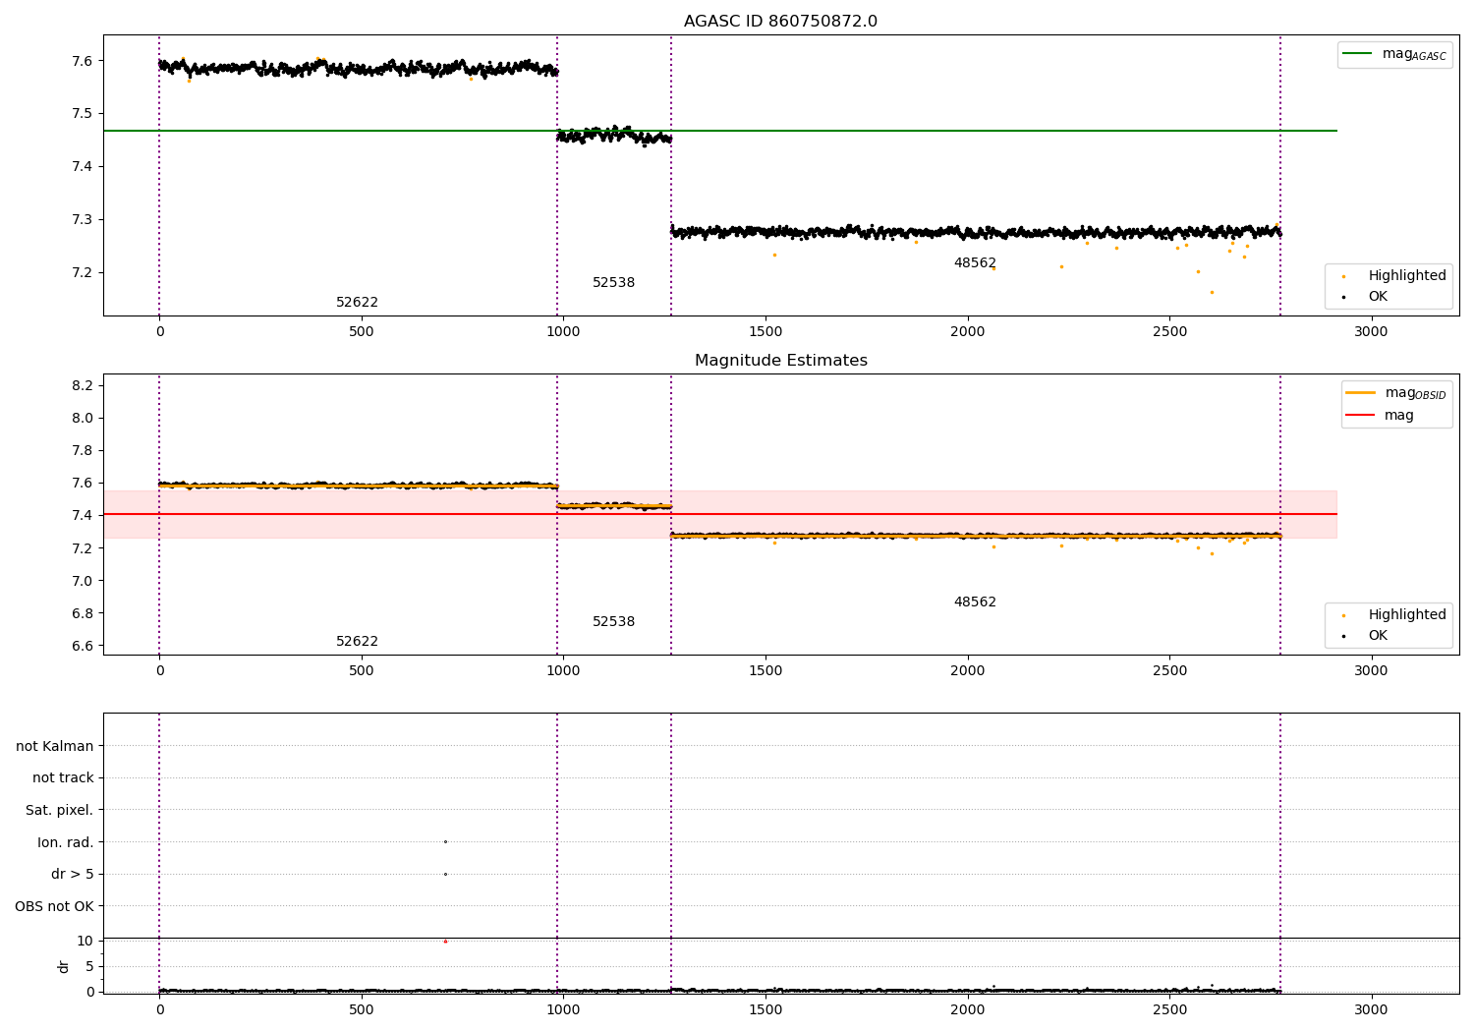The height and width of the screenshot is (1032, 1474).
Task: Click obsid label 52538 in Magnitude Estimates plot
Action: coord(613,622)
